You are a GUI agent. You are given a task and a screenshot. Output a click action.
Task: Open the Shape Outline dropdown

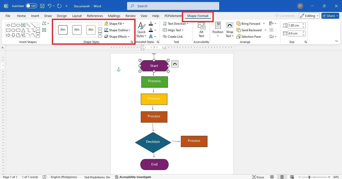coord(118,30)
